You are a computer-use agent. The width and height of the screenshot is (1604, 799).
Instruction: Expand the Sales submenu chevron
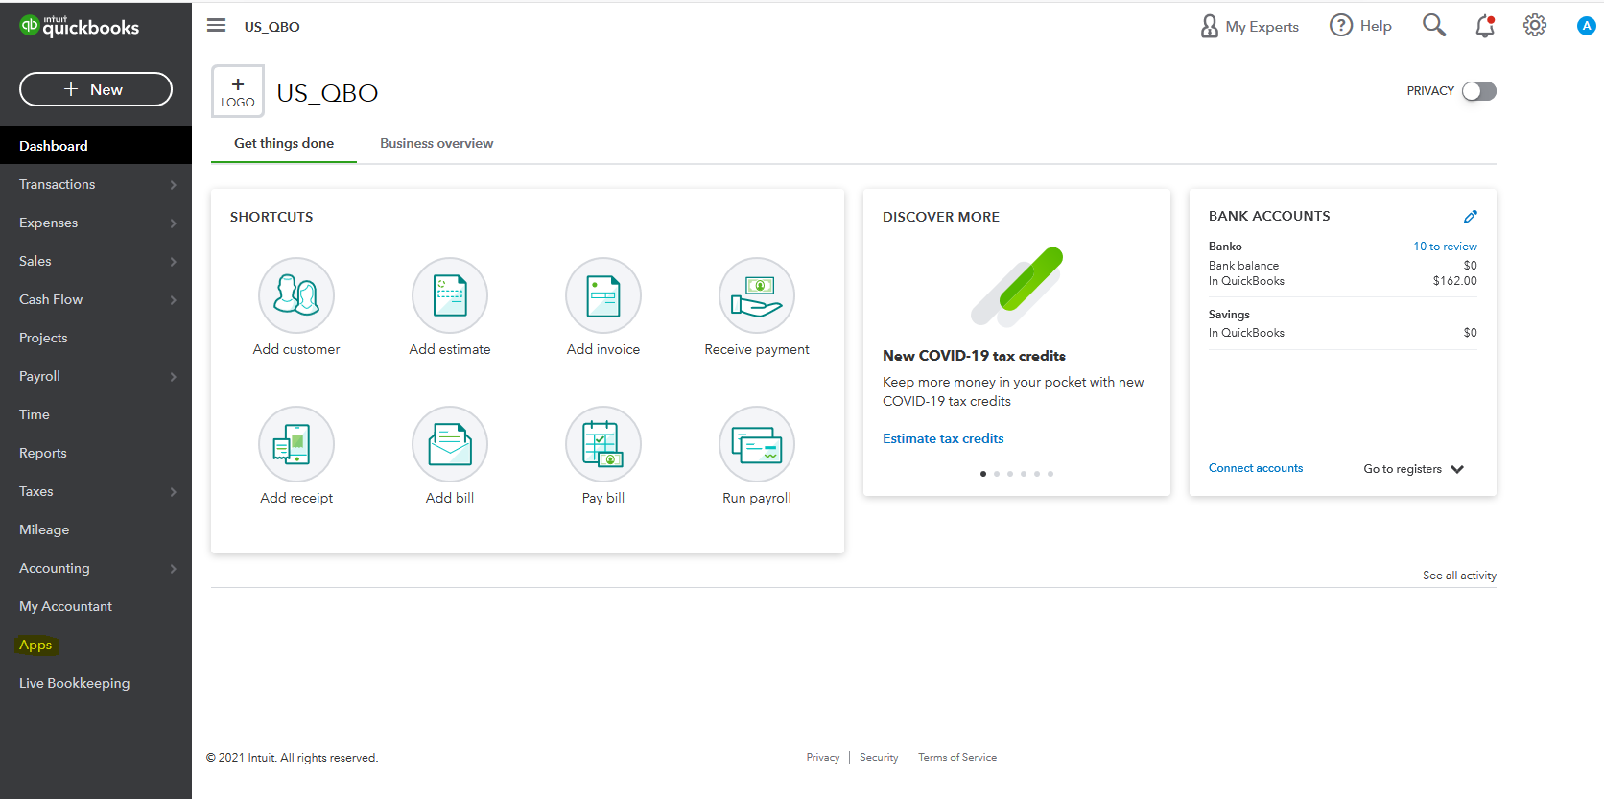[174, 262]
